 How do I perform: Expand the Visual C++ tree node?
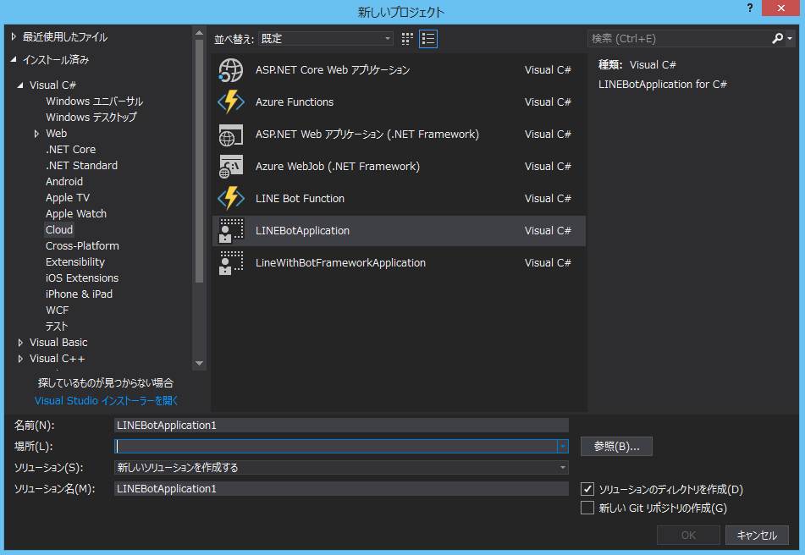20,359
